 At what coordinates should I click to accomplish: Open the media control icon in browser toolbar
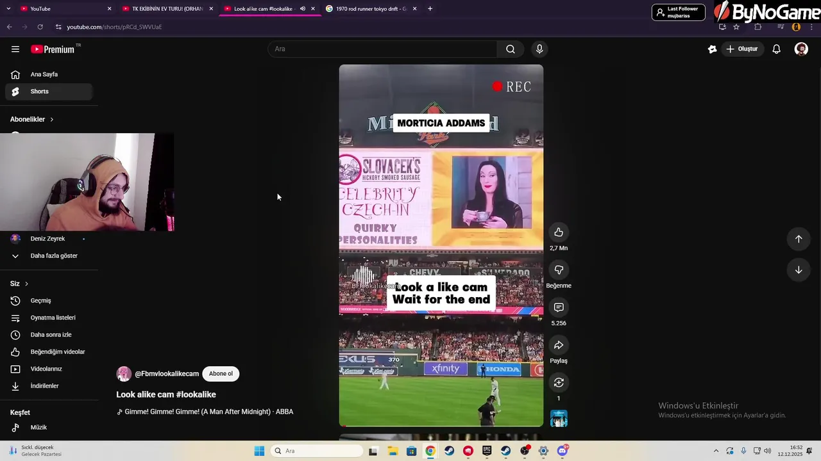pos(781,27)
